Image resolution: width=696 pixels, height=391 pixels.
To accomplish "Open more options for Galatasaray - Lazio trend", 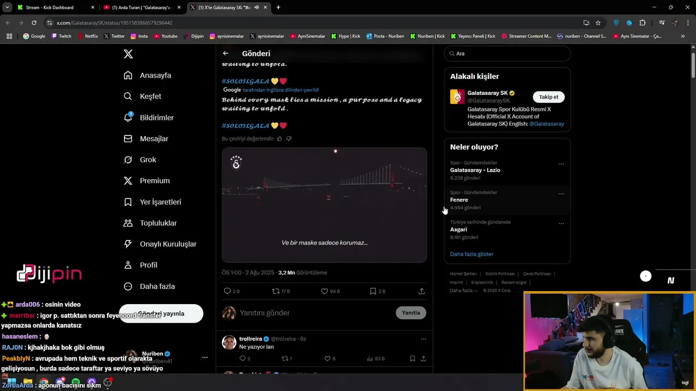I will point(561,164).
